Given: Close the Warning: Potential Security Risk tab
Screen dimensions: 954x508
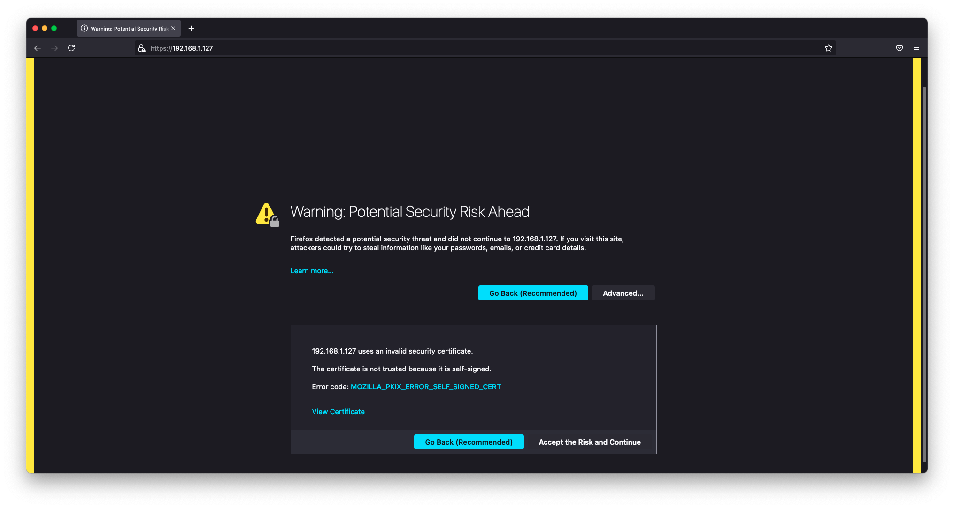Looking at the screenshot, I should [x=173, y=29].
